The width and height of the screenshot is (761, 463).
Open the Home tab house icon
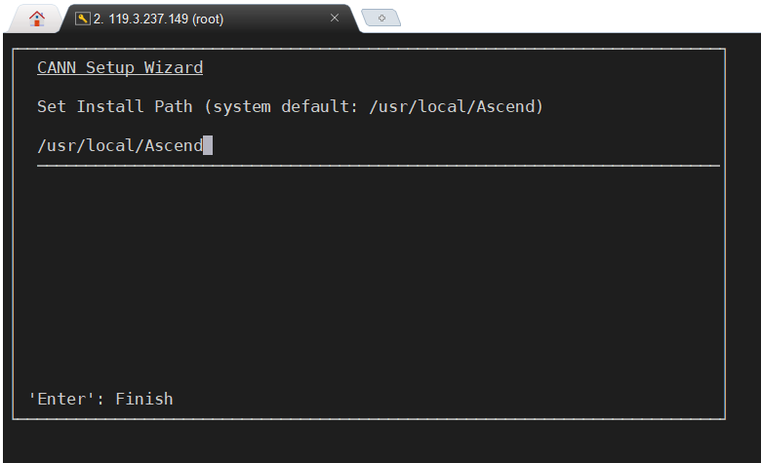click(x=37, y=19)
